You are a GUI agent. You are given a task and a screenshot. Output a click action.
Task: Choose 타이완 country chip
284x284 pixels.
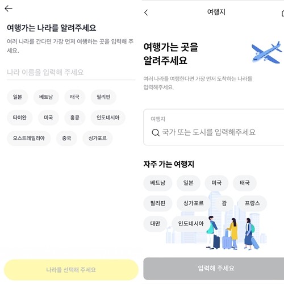[20, 118]
